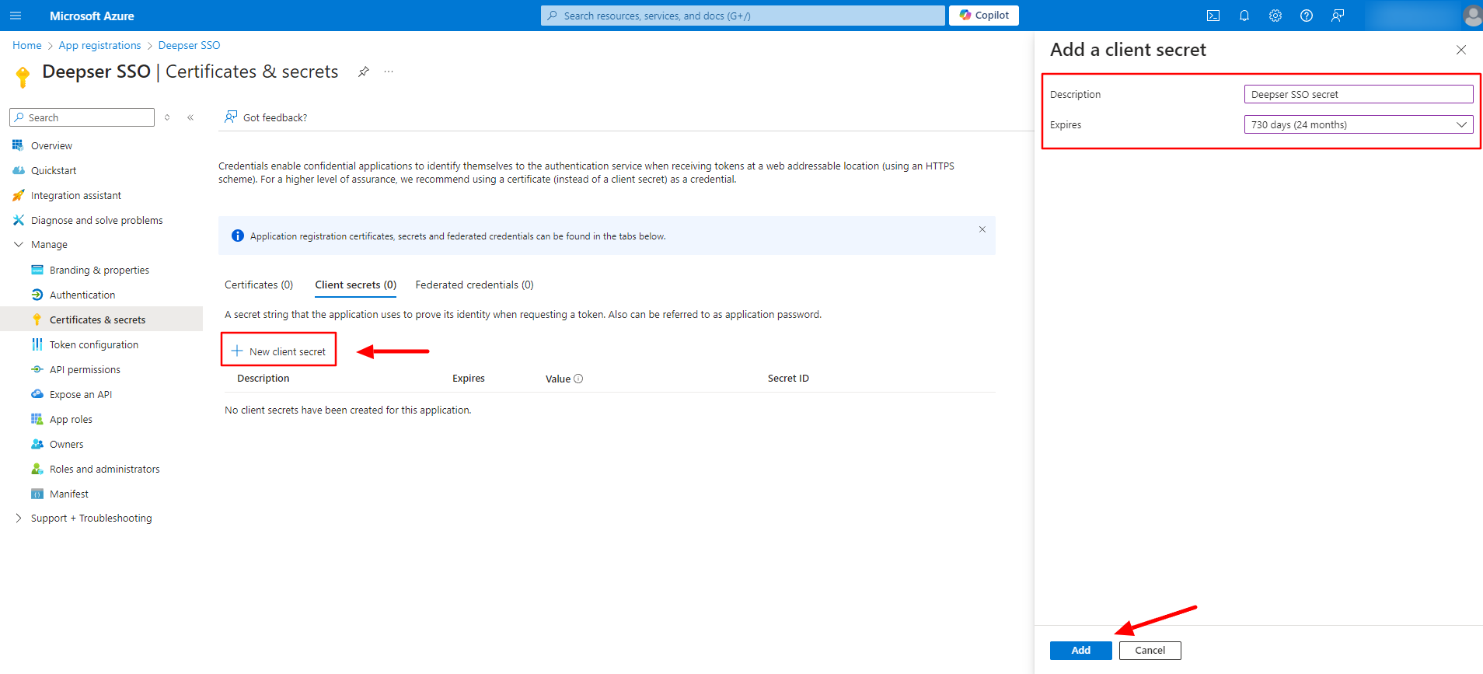Open the Expires duration dropdown
This screenshot has width=1483, height=674.
(x=1359, y=124)
